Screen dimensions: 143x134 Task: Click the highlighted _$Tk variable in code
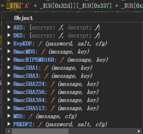(13, 5)
